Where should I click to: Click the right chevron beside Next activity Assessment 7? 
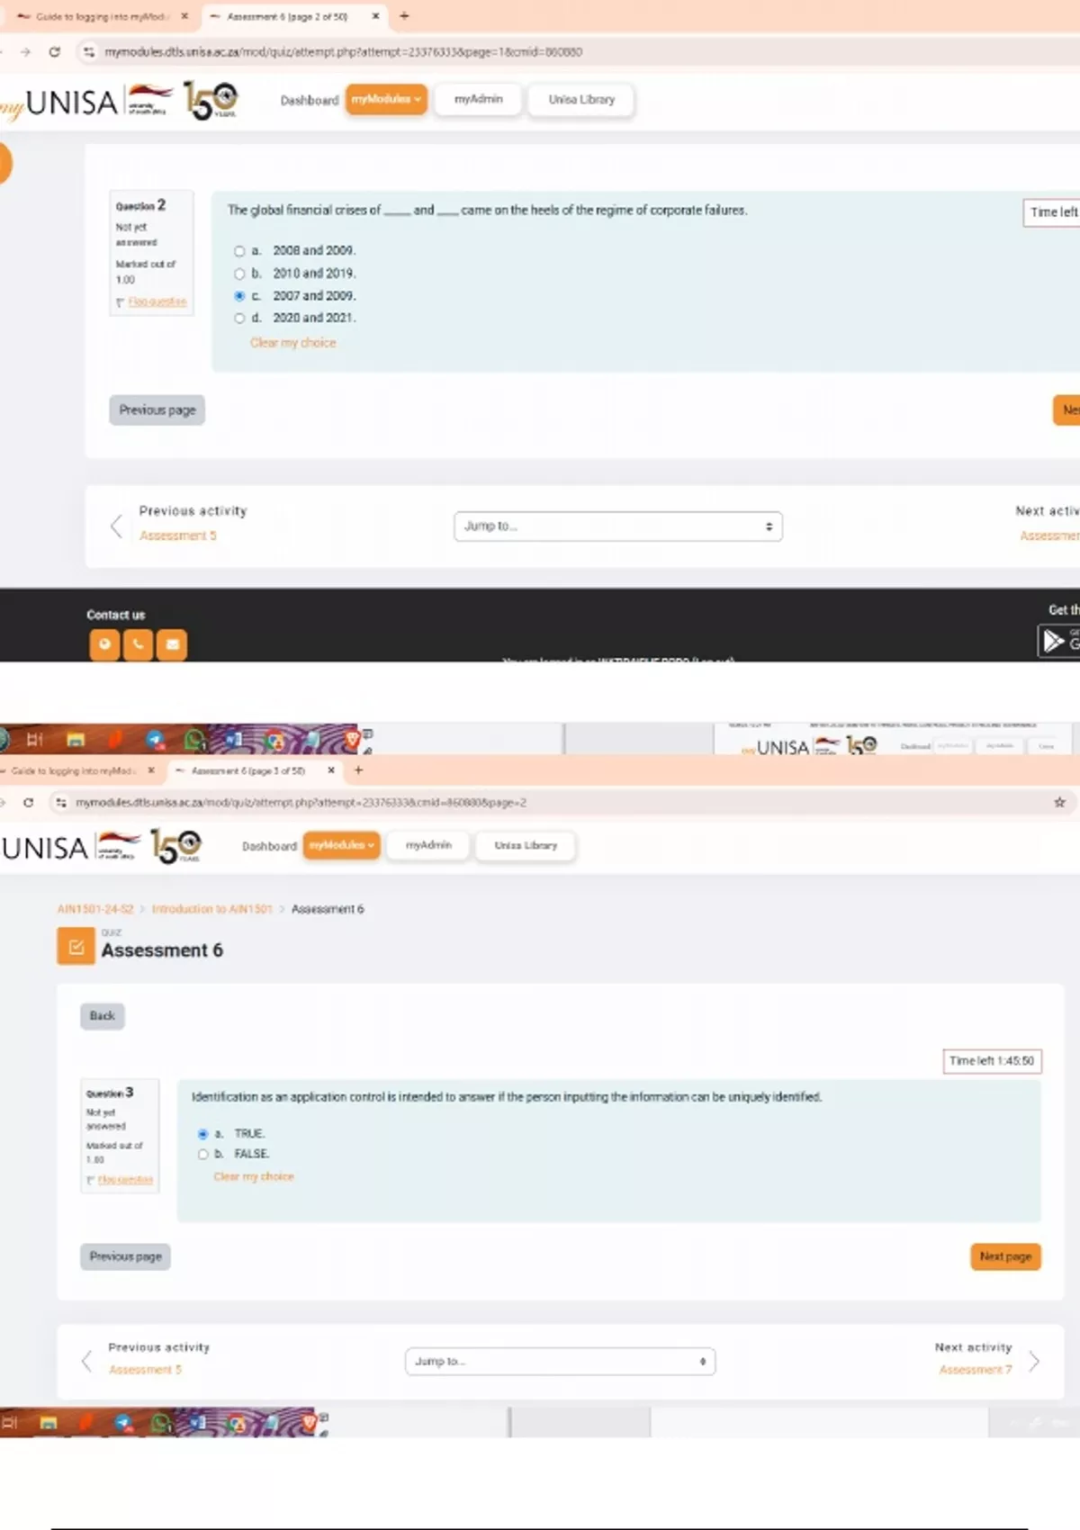pos(1034,1361)
